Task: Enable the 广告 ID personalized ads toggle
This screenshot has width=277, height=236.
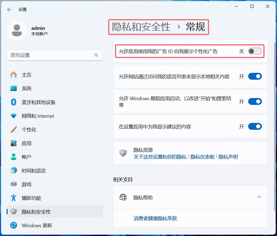Action: [255, 51]
